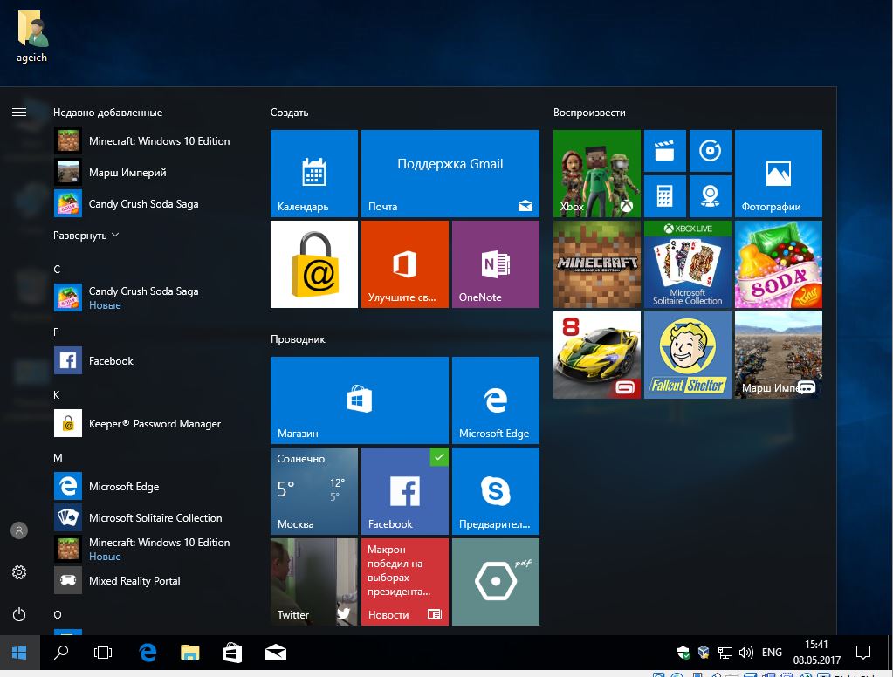Screen dimensions: 893x677
Task: Launch the Fallout Shelter tile
Action: click(x=687, y=355)
